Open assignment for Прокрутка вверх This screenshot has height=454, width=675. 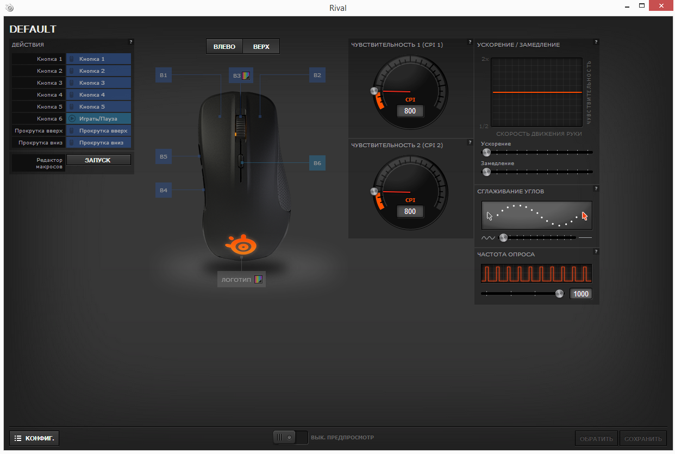click(99, 130)
